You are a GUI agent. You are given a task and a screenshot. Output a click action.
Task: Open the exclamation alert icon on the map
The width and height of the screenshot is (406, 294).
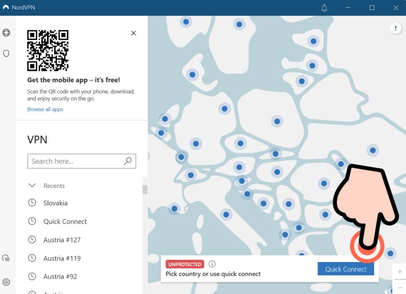tap(395, 28)
